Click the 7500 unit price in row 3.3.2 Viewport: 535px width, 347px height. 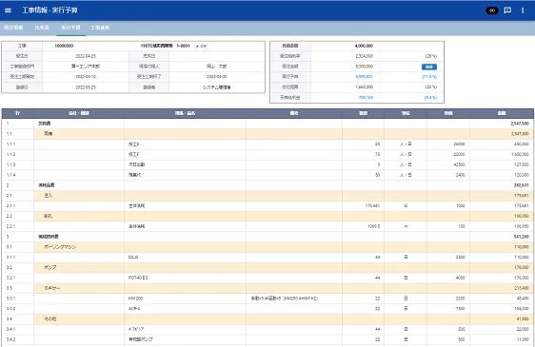[461, 308]
